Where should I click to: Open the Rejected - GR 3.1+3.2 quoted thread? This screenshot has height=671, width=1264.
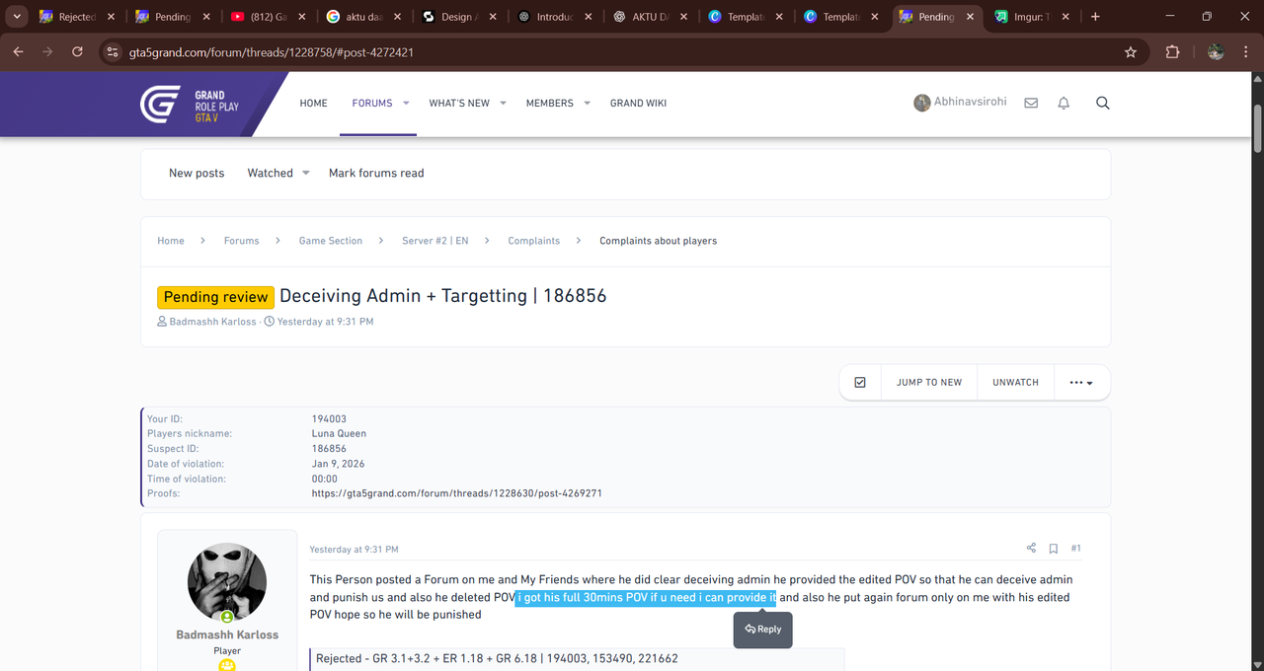click(497, 658)
